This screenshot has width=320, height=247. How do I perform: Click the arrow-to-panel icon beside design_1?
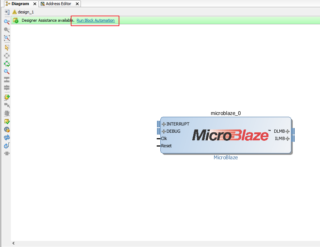(7, 12)
